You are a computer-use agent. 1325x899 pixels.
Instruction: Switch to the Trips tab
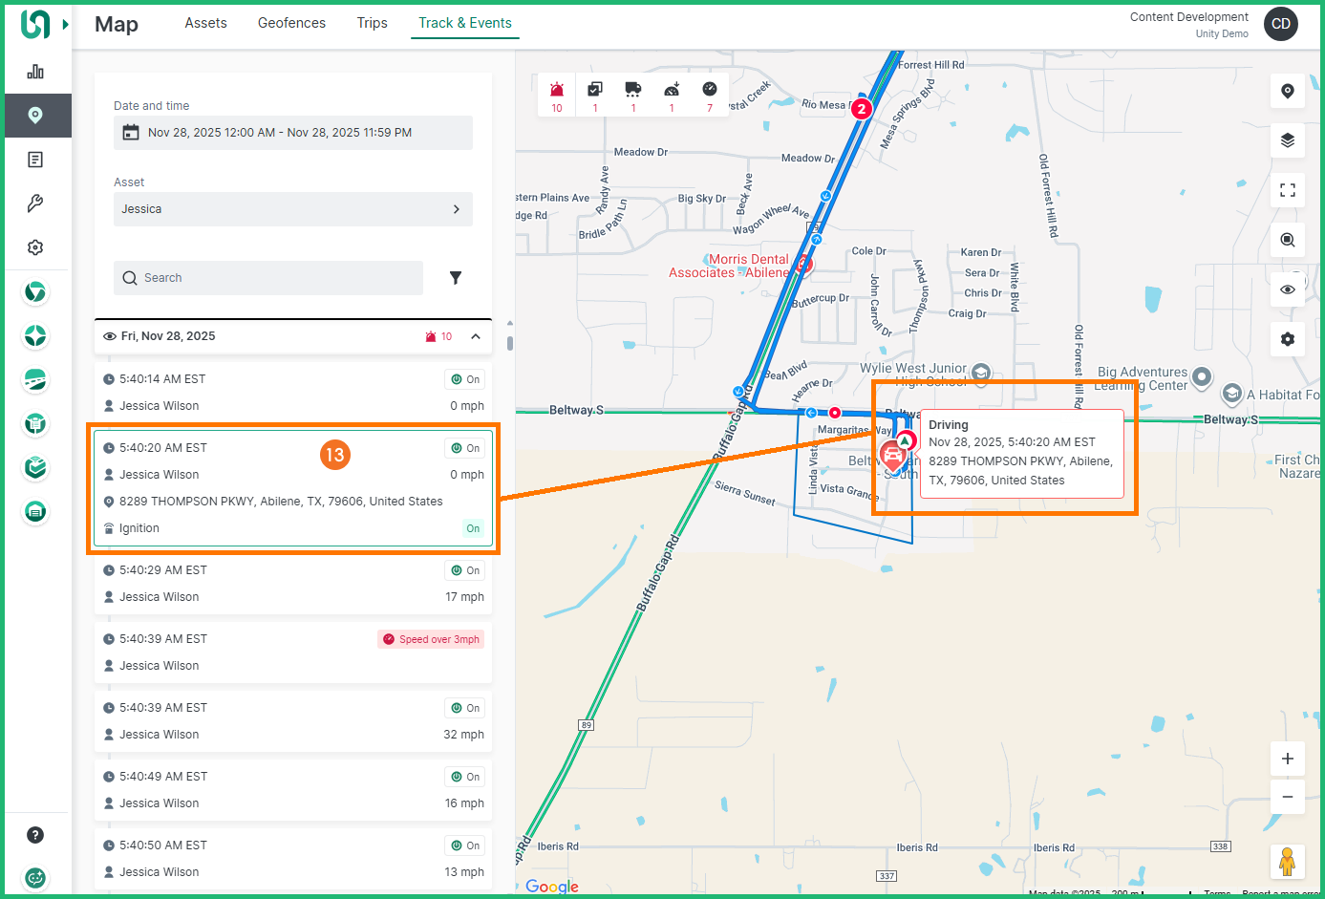point(372,23)
